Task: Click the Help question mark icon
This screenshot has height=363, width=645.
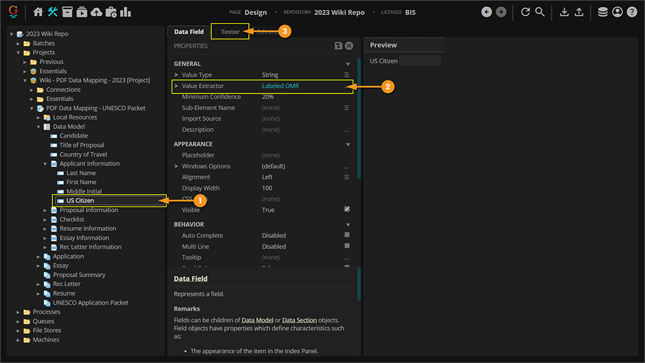Action: click(x=631, y=12)
